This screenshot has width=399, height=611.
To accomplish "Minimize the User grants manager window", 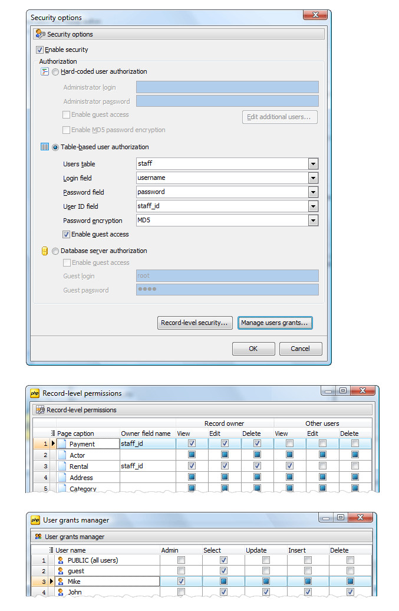I will [326, 518].
